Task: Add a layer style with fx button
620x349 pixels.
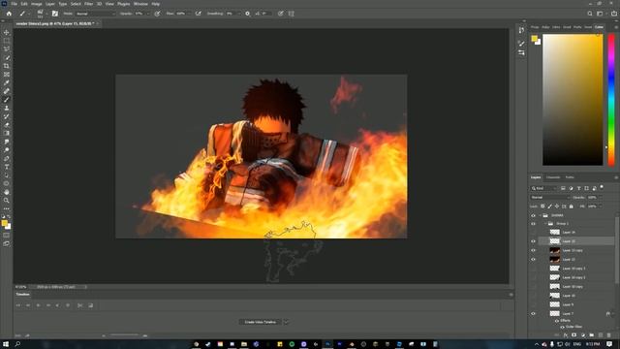Action: [566, 335]
